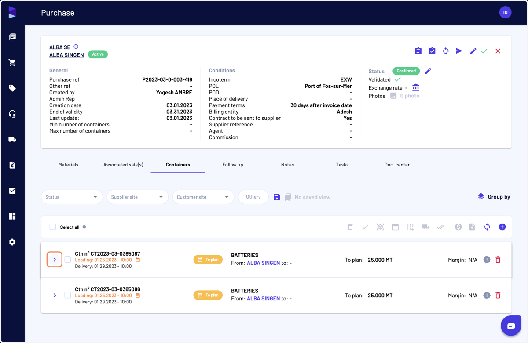Switch to the Follow up tab
The width and height of the screenshot is (528, 343).
[233, 165]
